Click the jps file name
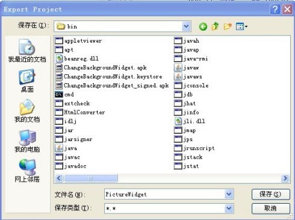 (x=188, y=139)
